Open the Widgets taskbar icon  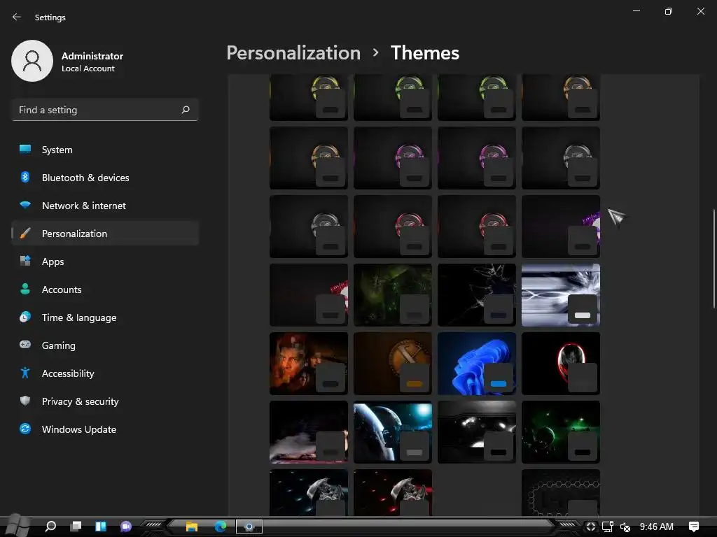click(101, 527)
